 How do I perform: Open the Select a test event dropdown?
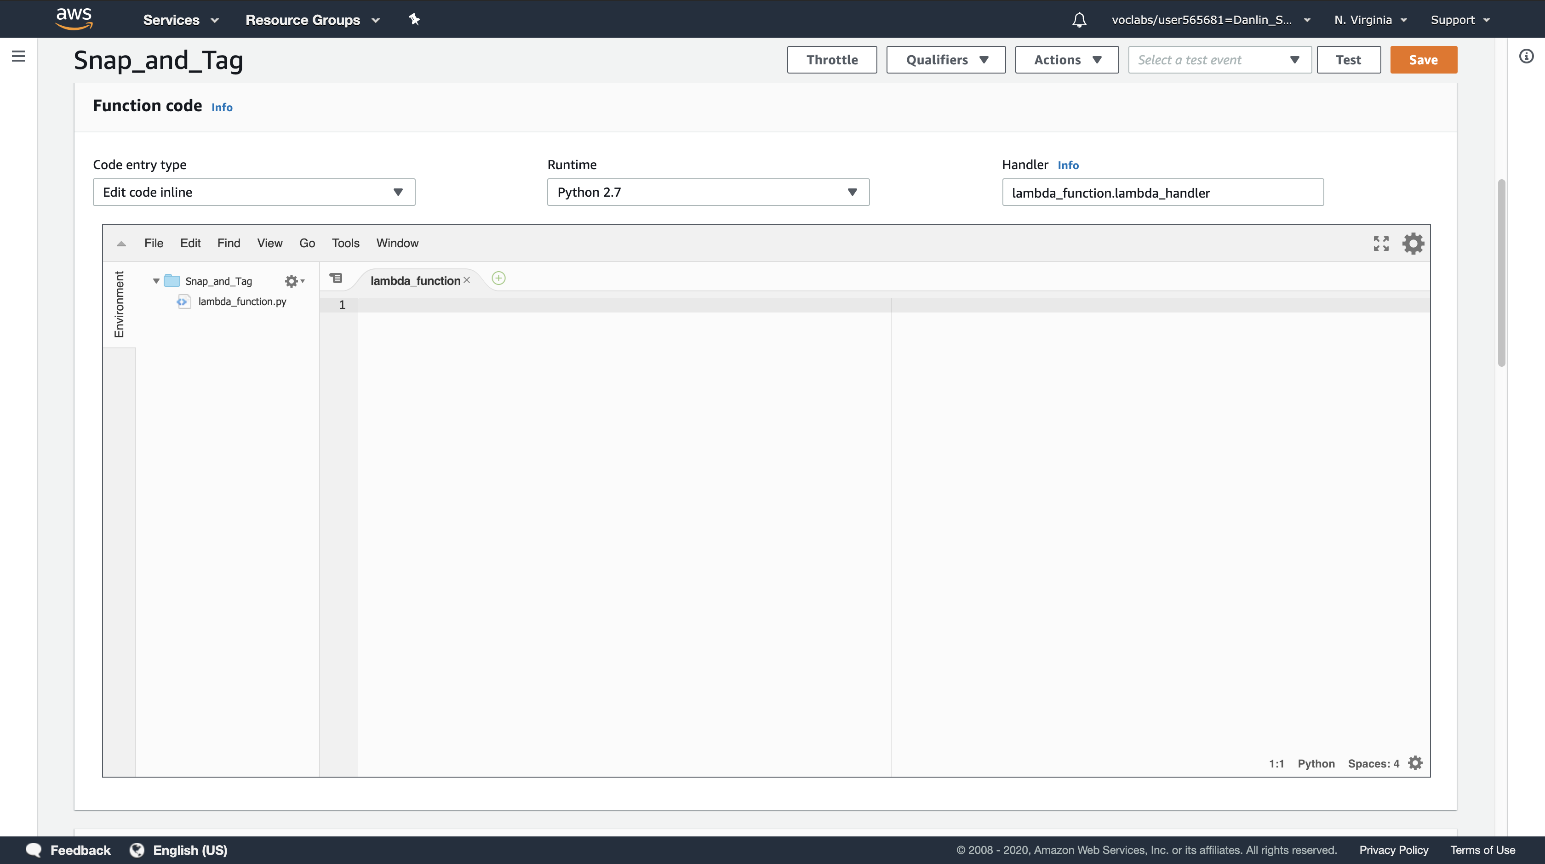click(1219, 60)
